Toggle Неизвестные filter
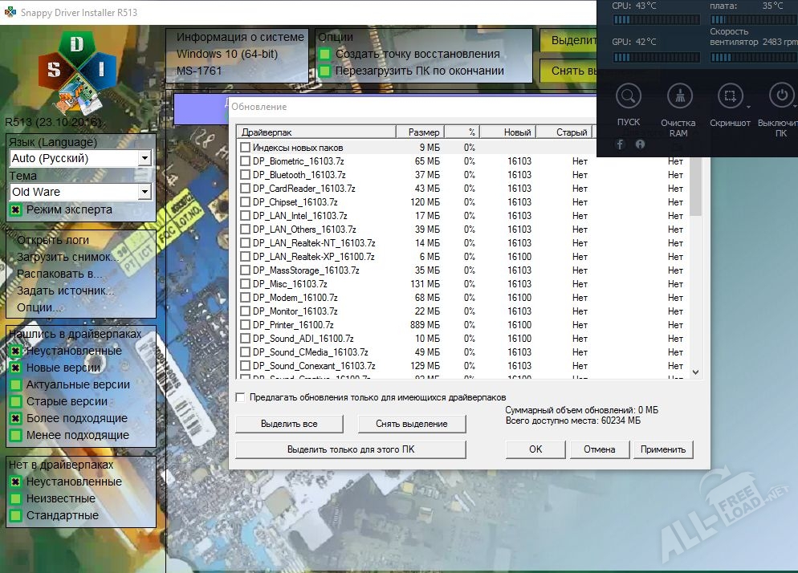Image resolution: width=798 pixels, height=573 pixels. [16, 498]
